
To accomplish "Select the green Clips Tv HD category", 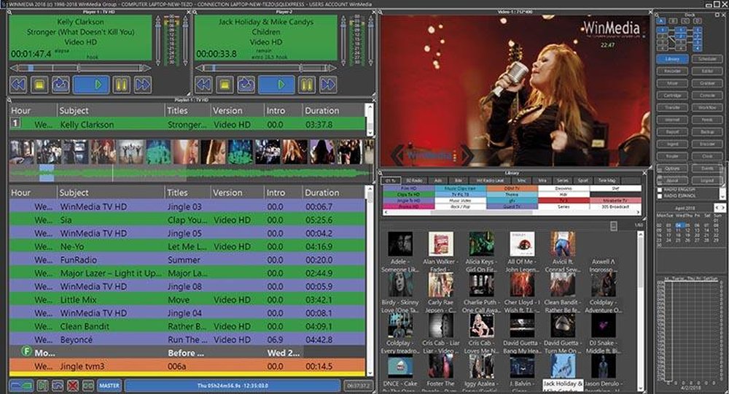I will click(409, 194).
